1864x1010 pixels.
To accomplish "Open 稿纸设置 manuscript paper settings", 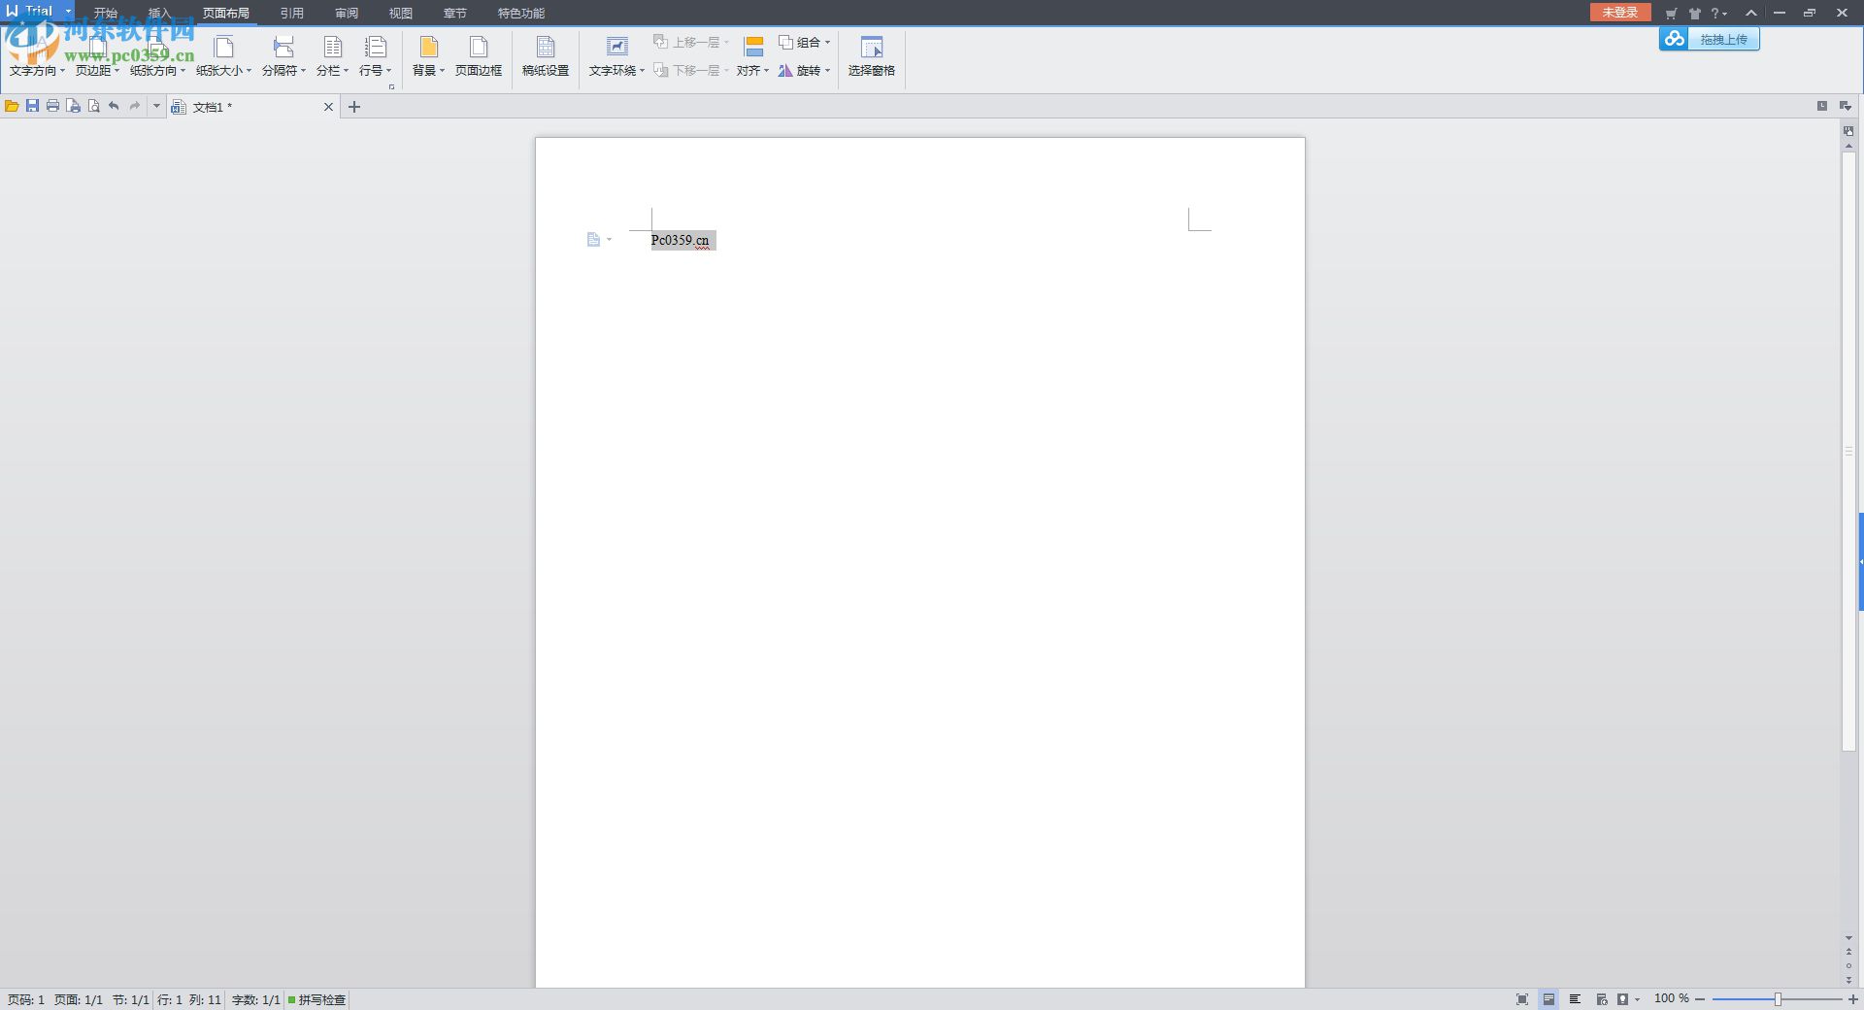I will (546, 56).
